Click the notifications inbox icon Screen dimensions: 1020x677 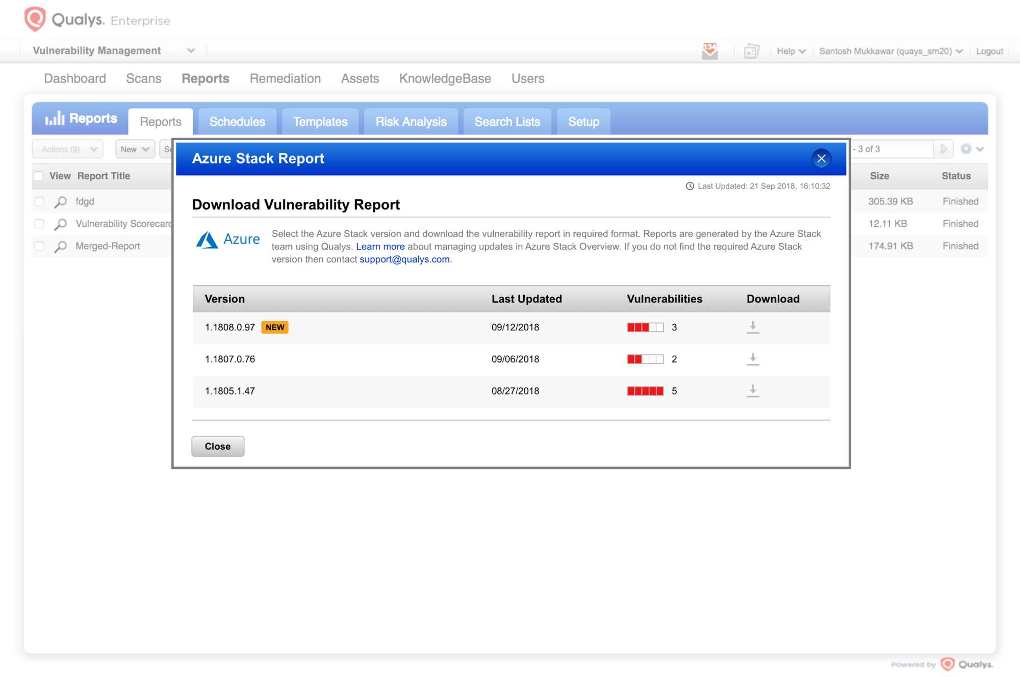click(709, 51)
